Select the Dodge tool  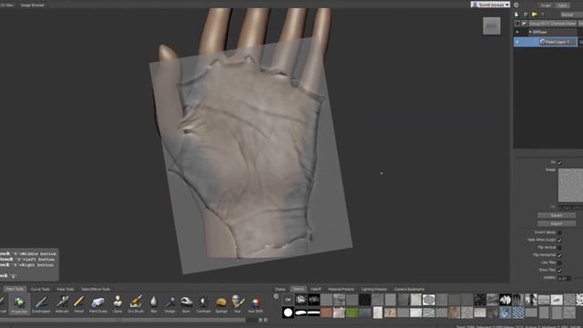click(x=170, y=303)
